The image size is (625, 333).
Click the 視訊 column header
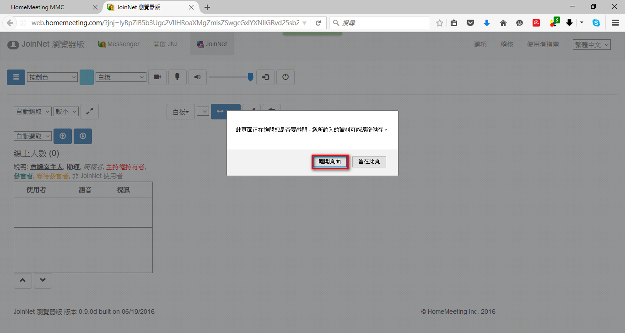(x=123, y=190)
